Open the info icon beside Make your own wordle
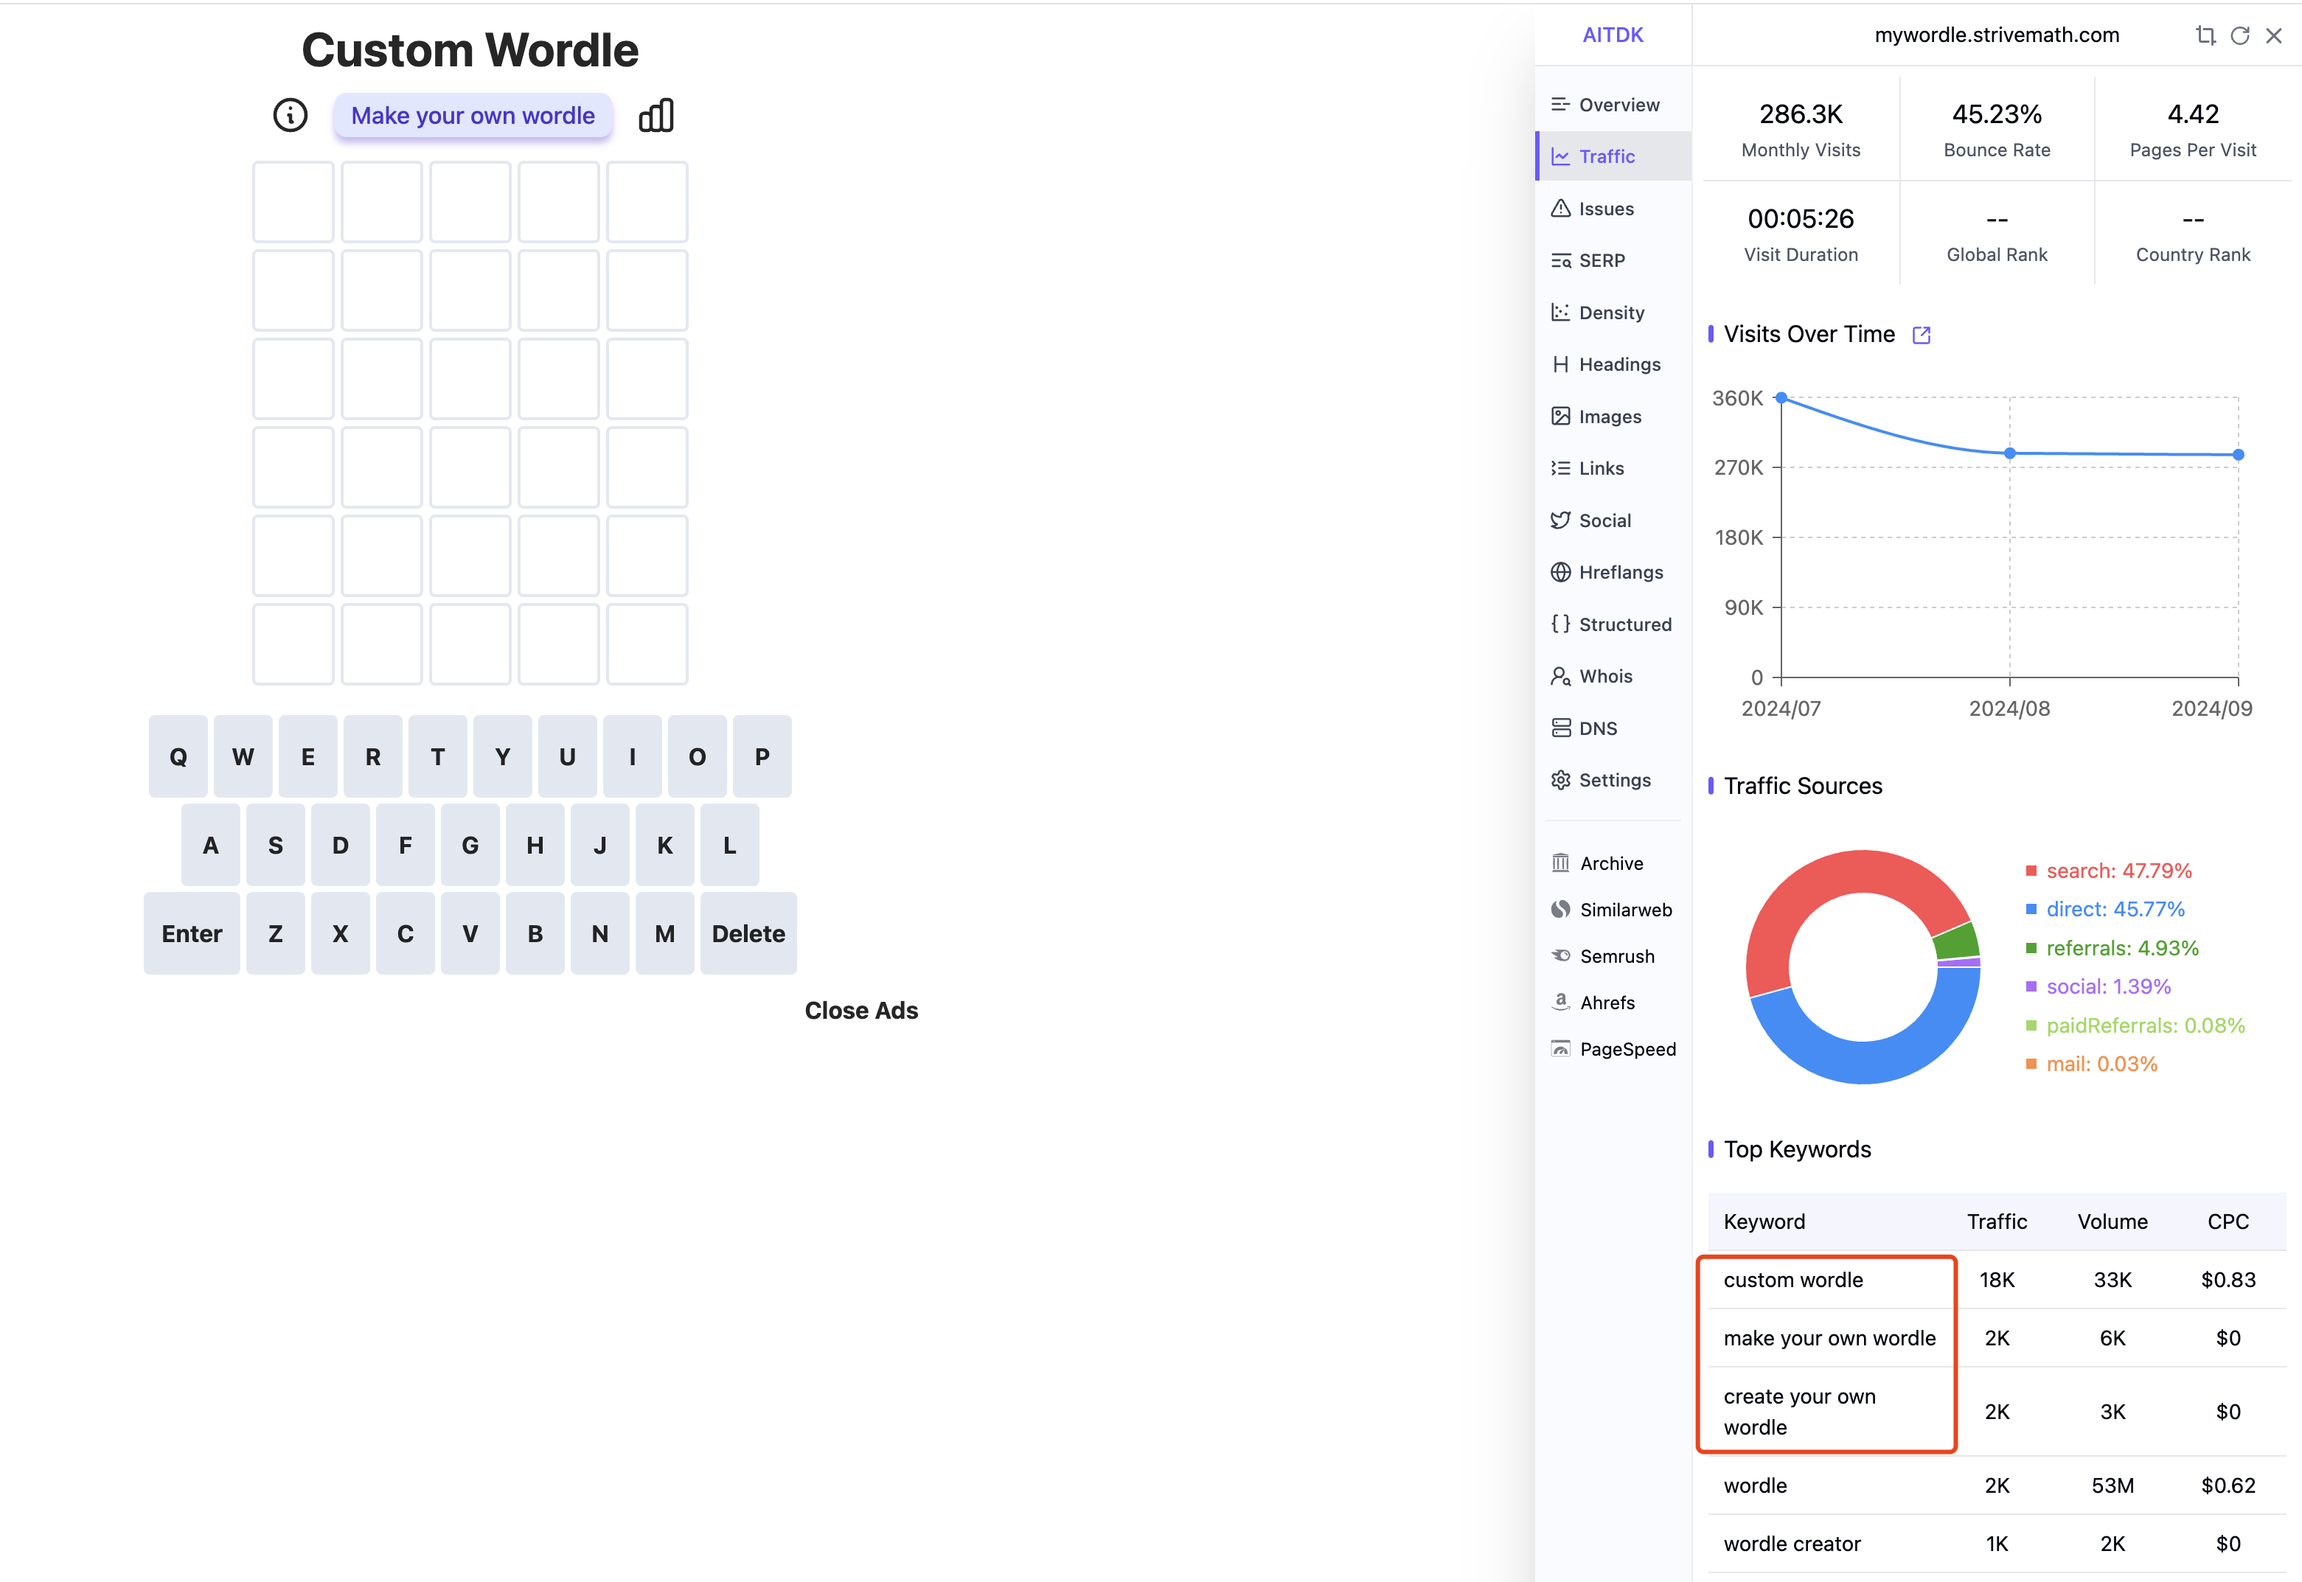Viewport: 2302px width, 1582px height. 291,116
